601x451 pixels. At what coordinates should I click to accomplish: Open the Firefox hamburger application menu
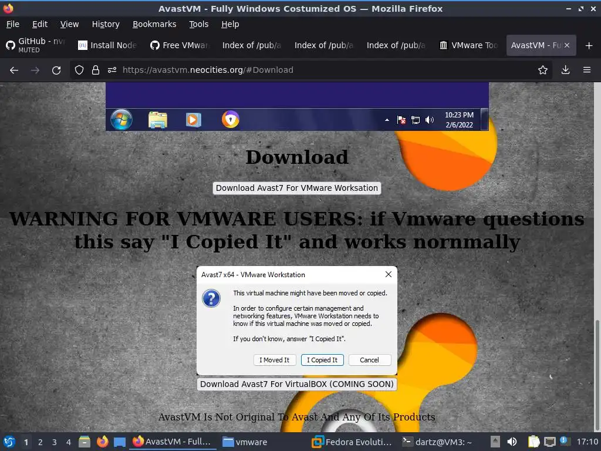[587, 70]
